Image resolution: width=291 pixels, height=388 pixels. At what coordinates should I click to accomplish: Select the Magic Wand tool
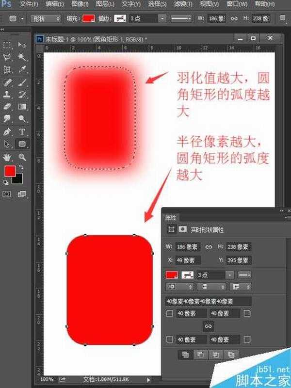coord(22,57)
